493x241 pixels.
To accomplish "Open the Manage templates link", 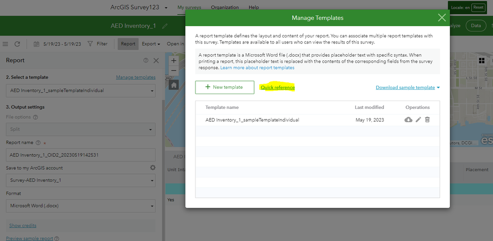I will [136, 77].
